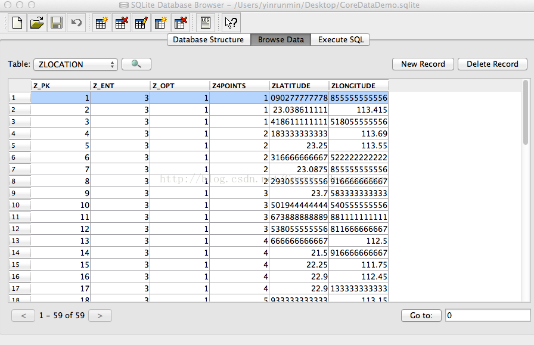Click the Delete Record button
Screen dimensions: 534x345
pyautogui.click(x=492, y=64)
